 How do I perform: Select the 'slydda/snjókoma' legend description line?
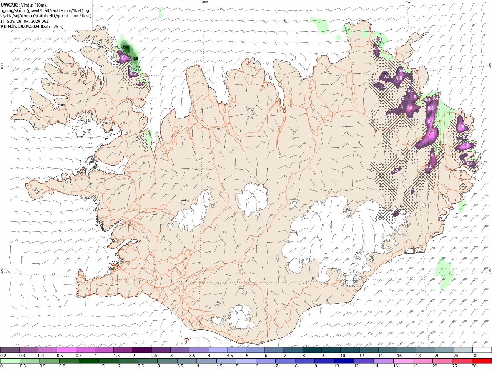(46, 16)
